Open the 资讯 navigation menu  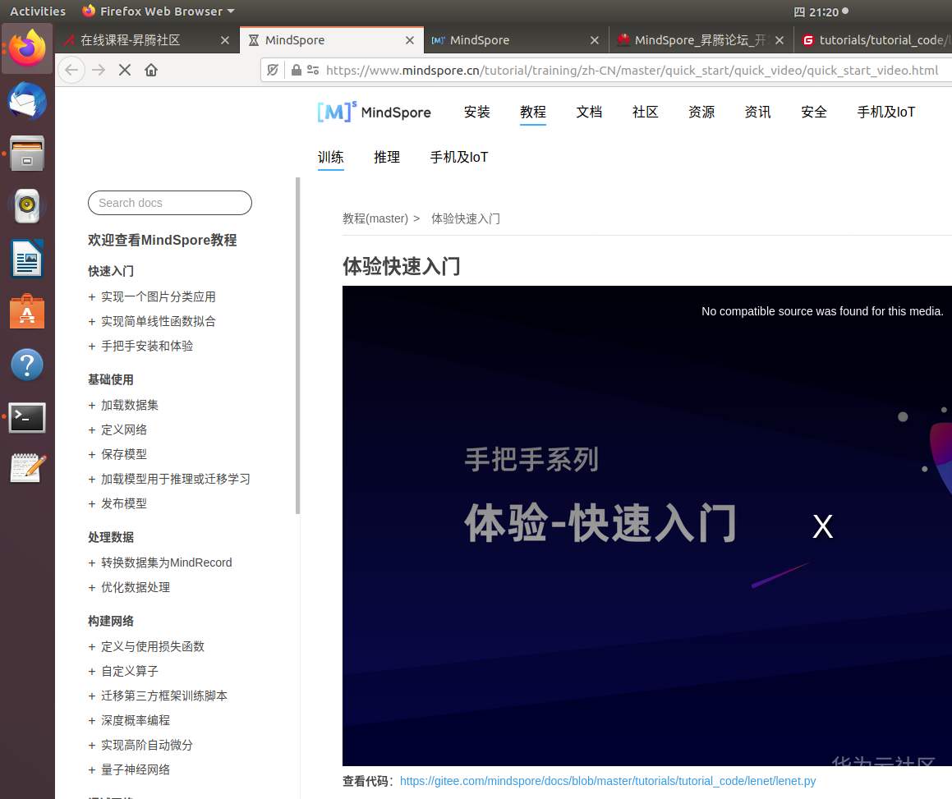click(x=757, y=112)
